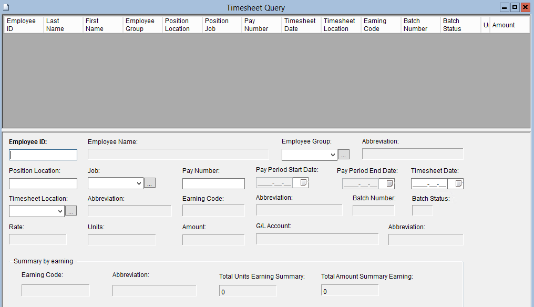Image resolution: width=534 pixels, height=307 pixels.
Task: Sort by the Last Name column header
Action: (x=63, y=25)
